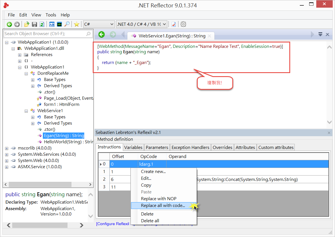Viewport: 335px width, 237px height.
Task: Collapse the WebService1 tree node
Action: (x=26, y=110)
